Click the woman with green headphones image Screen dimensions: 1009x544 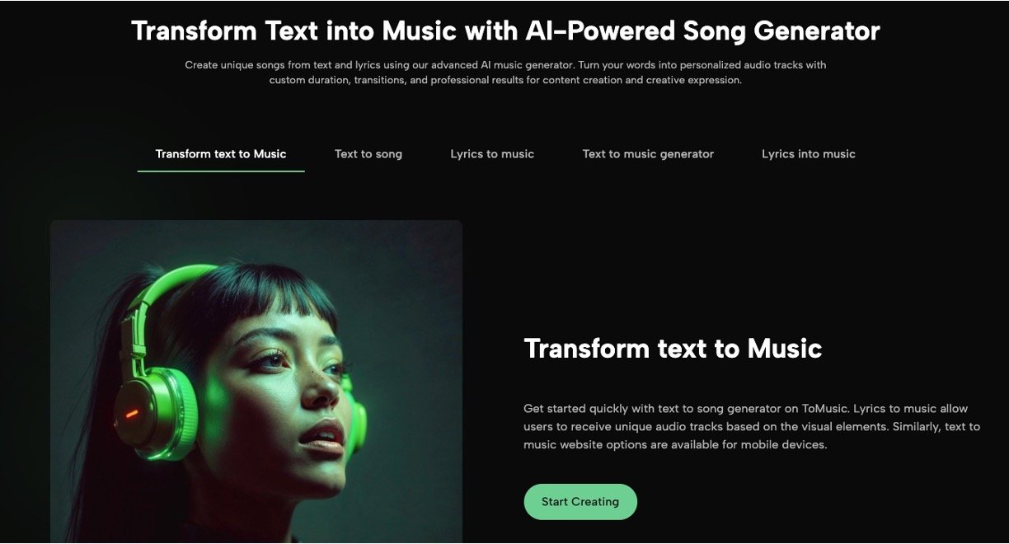click(256, 382)
